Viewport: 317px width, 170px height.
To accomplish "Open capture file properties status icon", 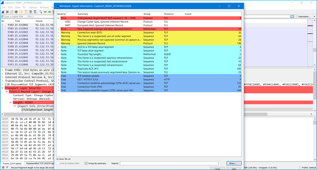I will click(x=7, y=167).
